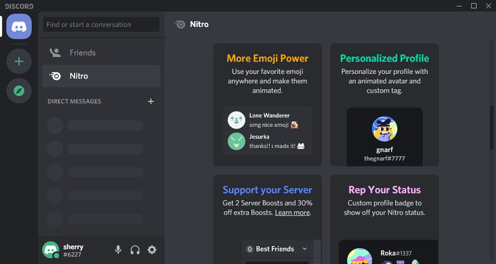
Task: Click the Support your Server heading
Action: 267,190
